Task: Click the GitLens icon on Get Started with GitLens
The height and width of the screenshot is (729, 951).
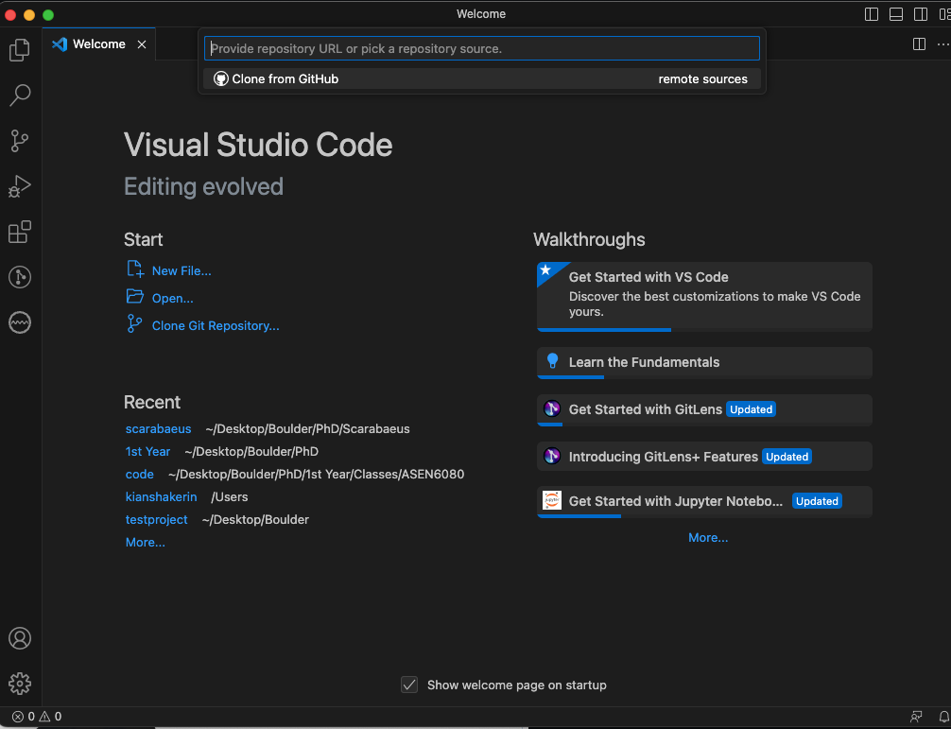Action: click(x=552, y=408)
